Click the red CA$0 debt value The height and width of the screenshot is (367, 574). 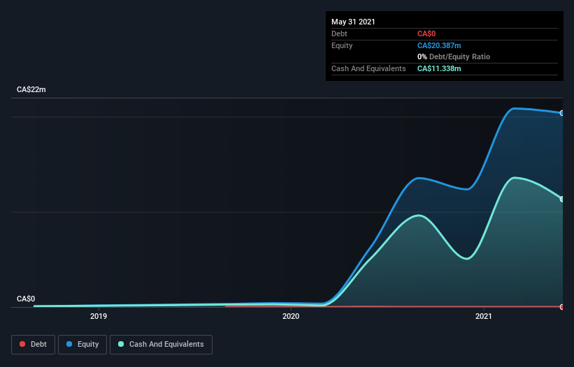[426, 33]
